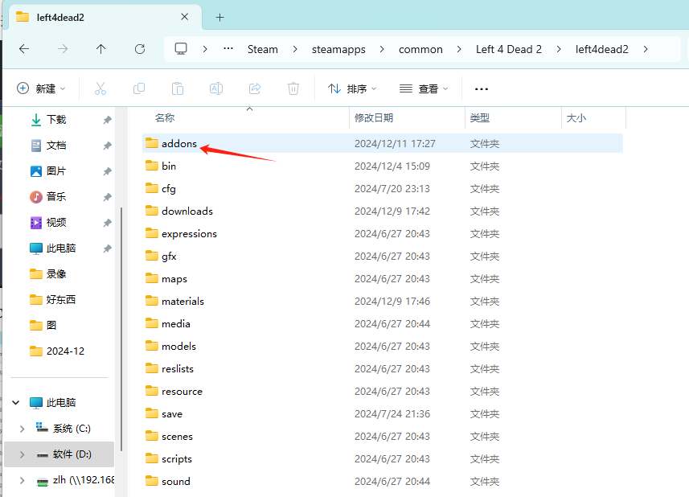689x497 pixels.
Task: Unpin 文档 using its pin icon
Action: tap(107, 146)
